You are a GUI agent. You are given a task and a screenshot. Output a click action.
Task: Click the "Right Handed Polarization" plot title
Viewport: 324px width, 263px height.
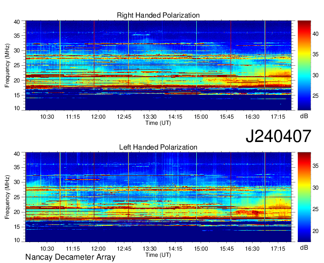click(x=158, y=15)
